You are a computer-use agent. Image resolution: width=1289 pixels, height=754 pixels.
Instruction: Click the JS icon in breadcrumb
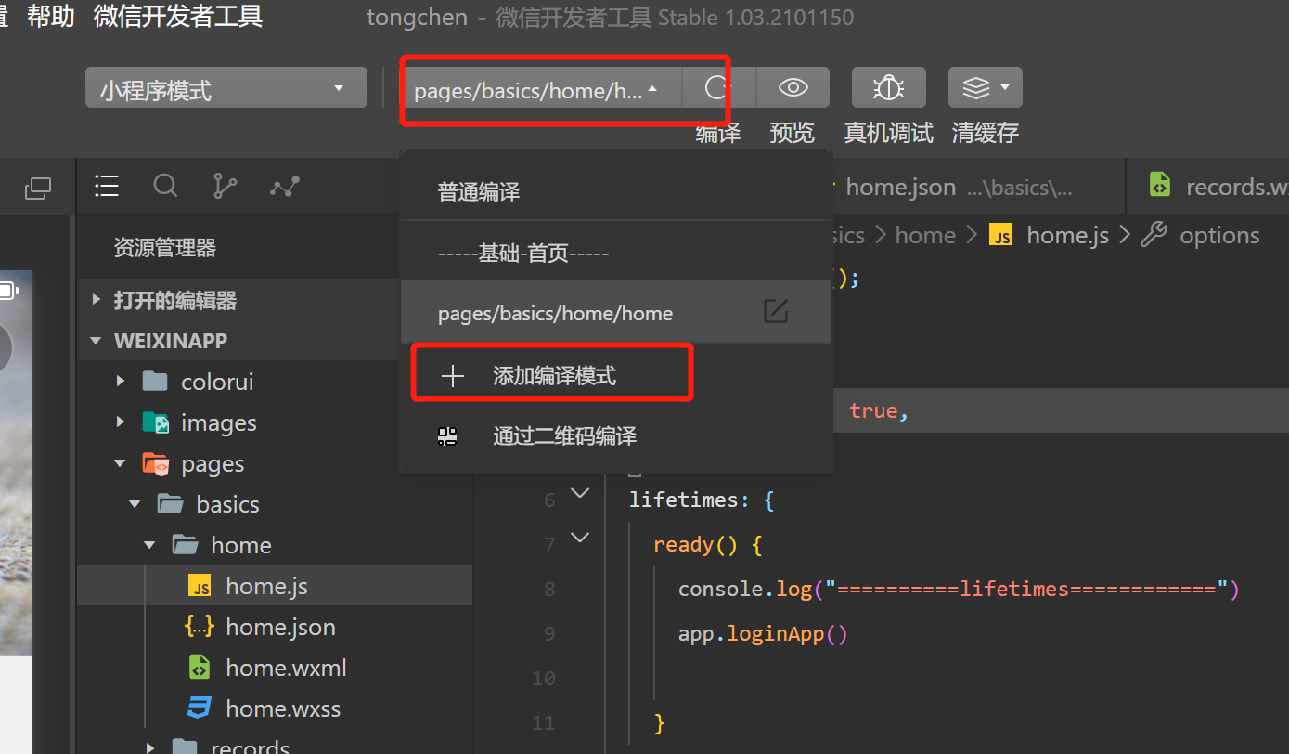(1000, 236)
